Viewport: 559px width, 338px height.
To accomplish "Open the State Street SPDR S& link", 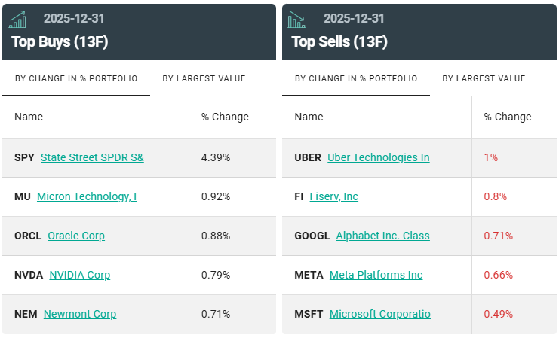I will point(92,157).
